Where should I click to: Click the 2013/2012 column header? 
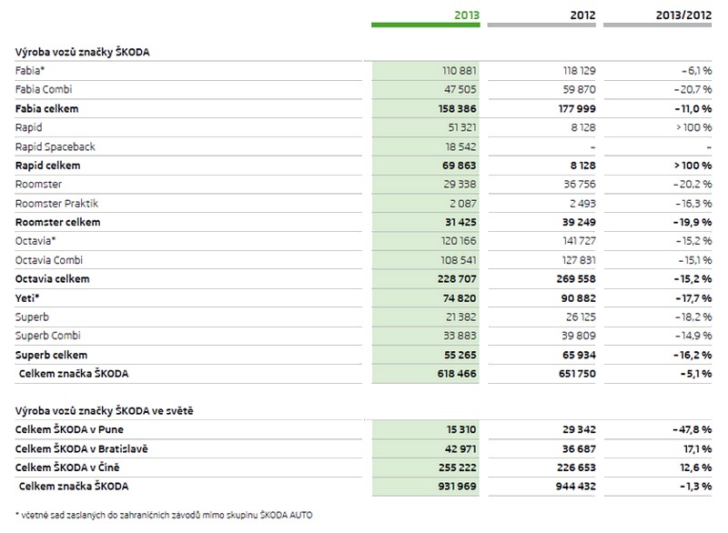pos(683,15)
